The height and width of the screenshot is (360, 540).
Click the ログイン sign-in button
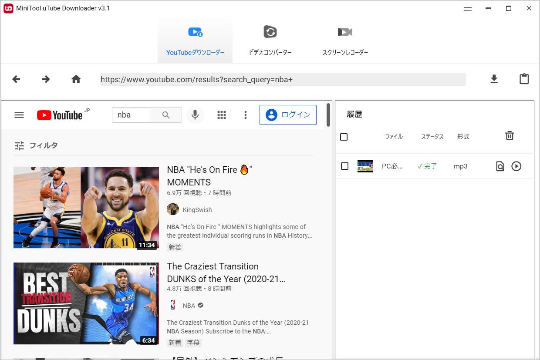click(288, 115)
